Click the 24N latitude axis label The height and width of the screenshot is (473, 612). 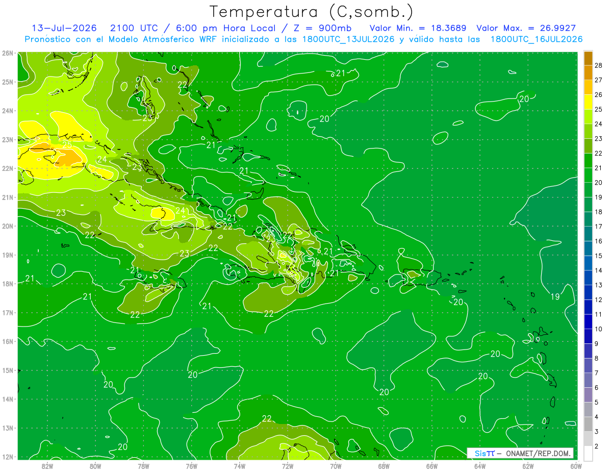[7, 111]
